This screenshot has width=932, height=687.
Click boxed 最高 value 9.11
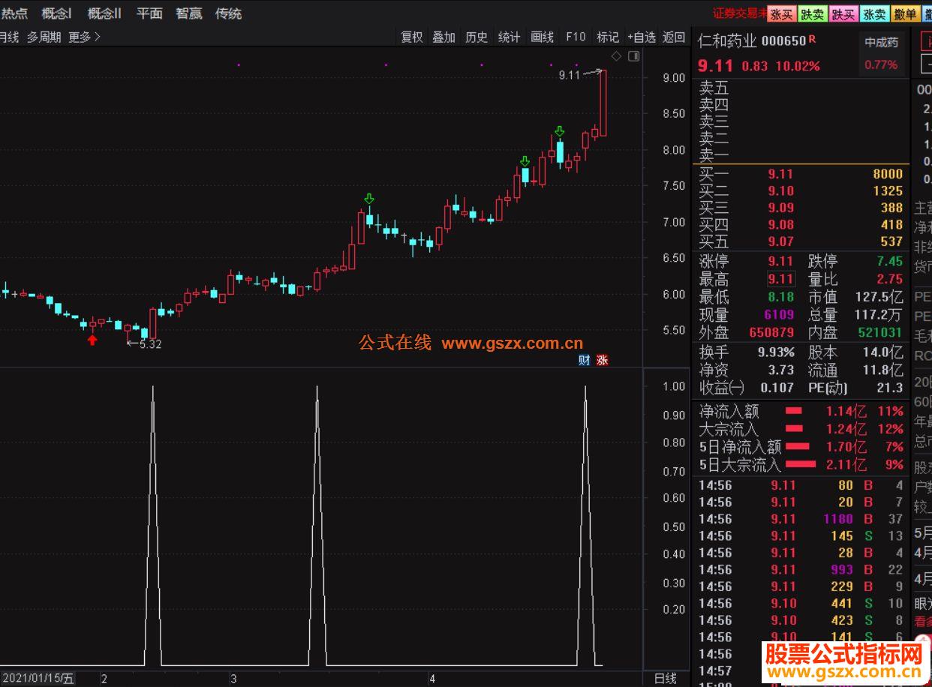780,279
